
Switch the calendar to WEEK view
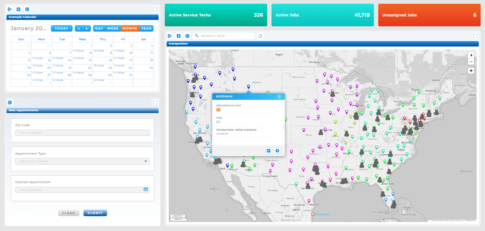coord(113,28)
